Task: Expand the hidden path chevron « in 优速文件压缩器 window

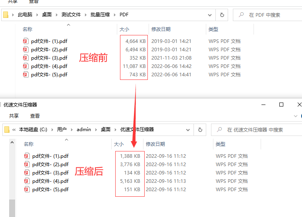Action: [x=14, y=130]
